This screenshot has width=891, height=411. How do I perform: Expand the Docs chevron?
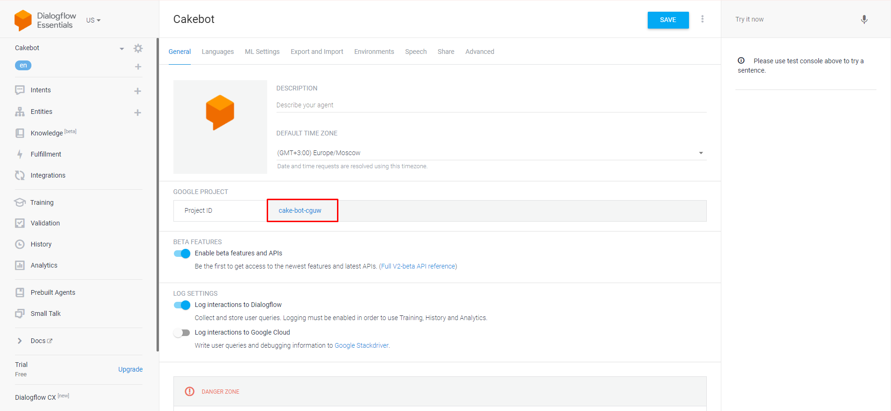[20, 341]
